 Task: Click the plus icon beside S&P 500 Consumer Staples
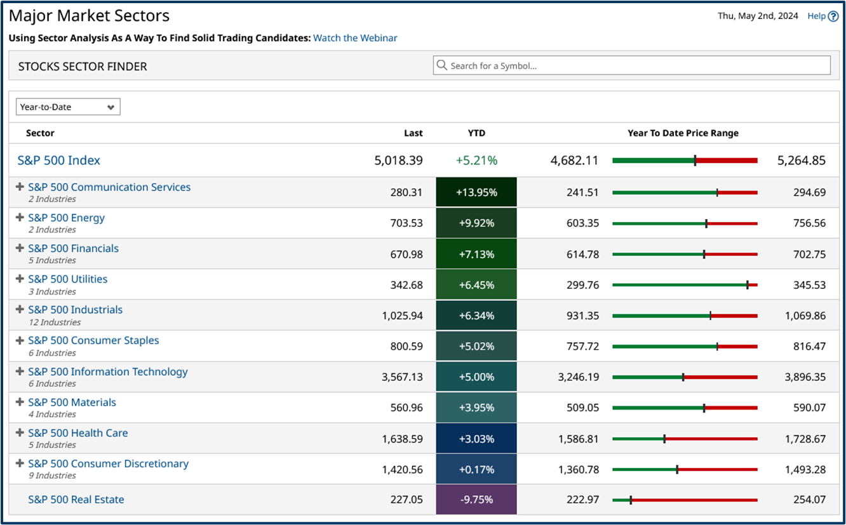18,340
